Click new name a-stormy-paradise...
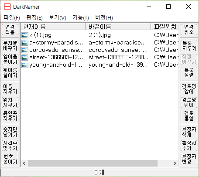 (x=117, y=43)
